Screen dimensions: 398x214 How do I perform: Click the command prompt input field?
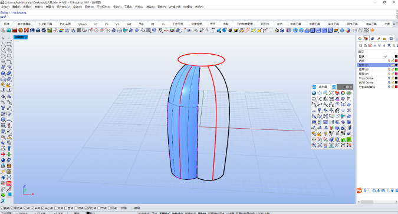[x=198, y=17]
